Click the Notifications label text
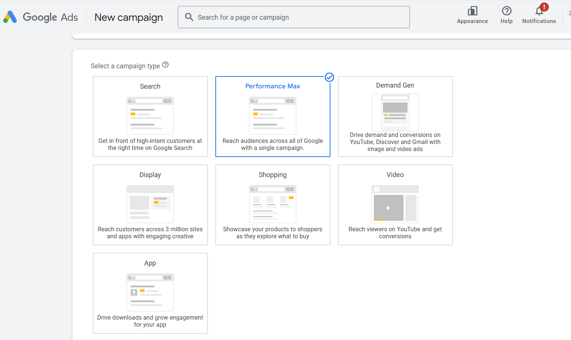Screen dimensions: 571x340 [539, 21]
